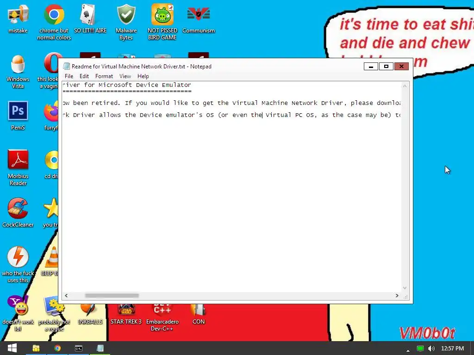Select the Notepad taskbar icon
Image resolution: width=474 pixels, height=355 pixels.
(100, 349)
